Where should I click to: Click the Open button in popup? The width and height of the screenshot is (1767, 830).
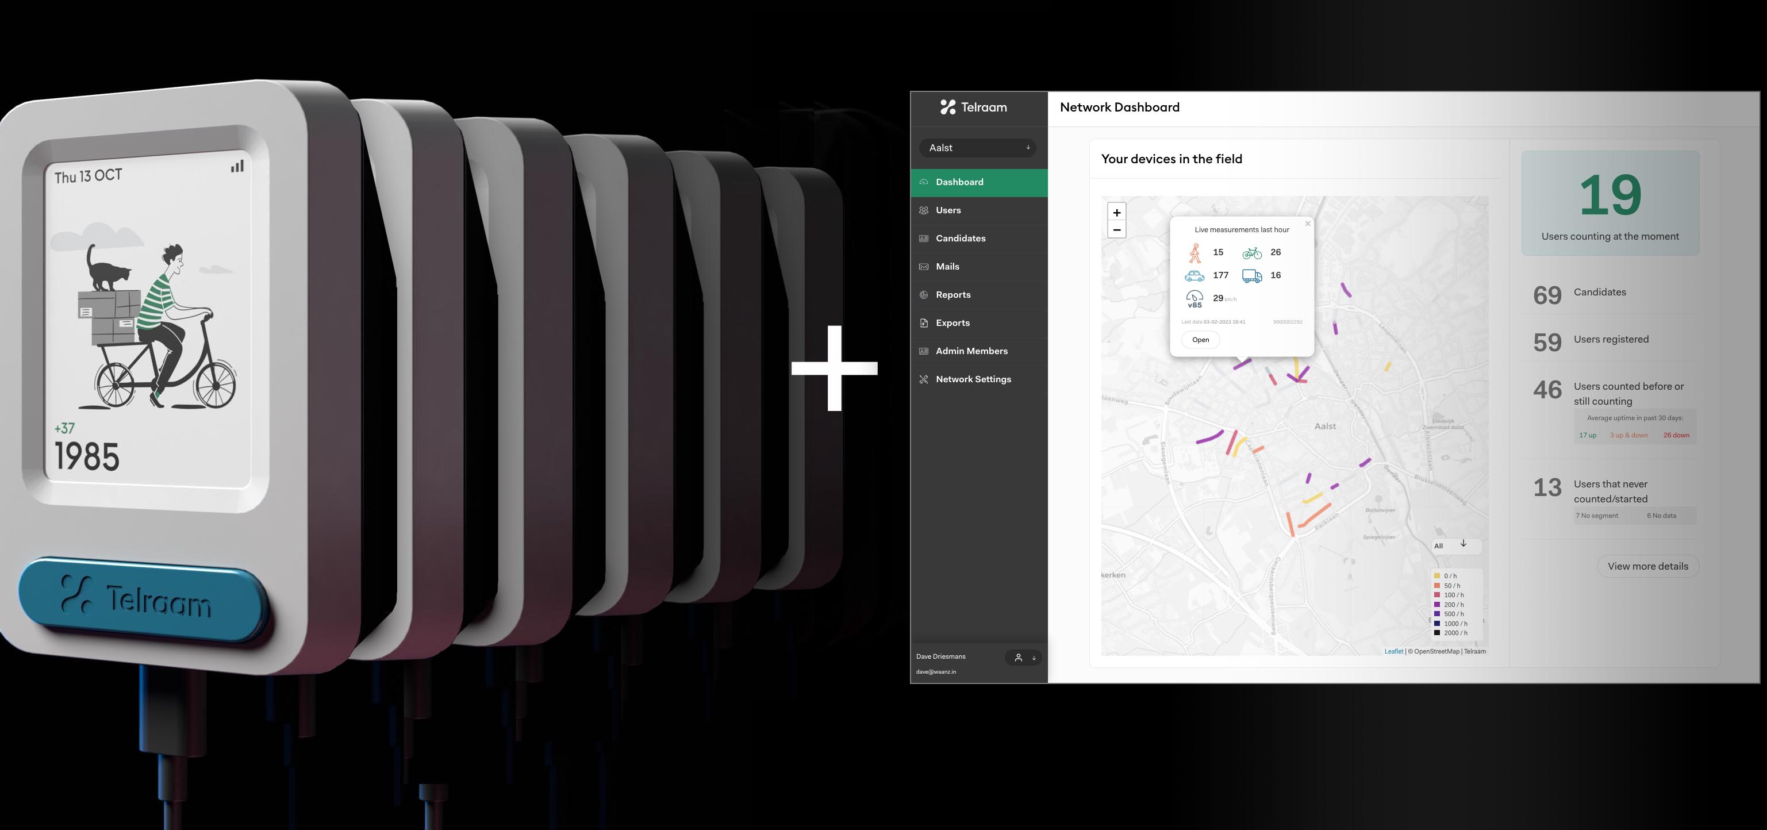[x=1200, y=340]
